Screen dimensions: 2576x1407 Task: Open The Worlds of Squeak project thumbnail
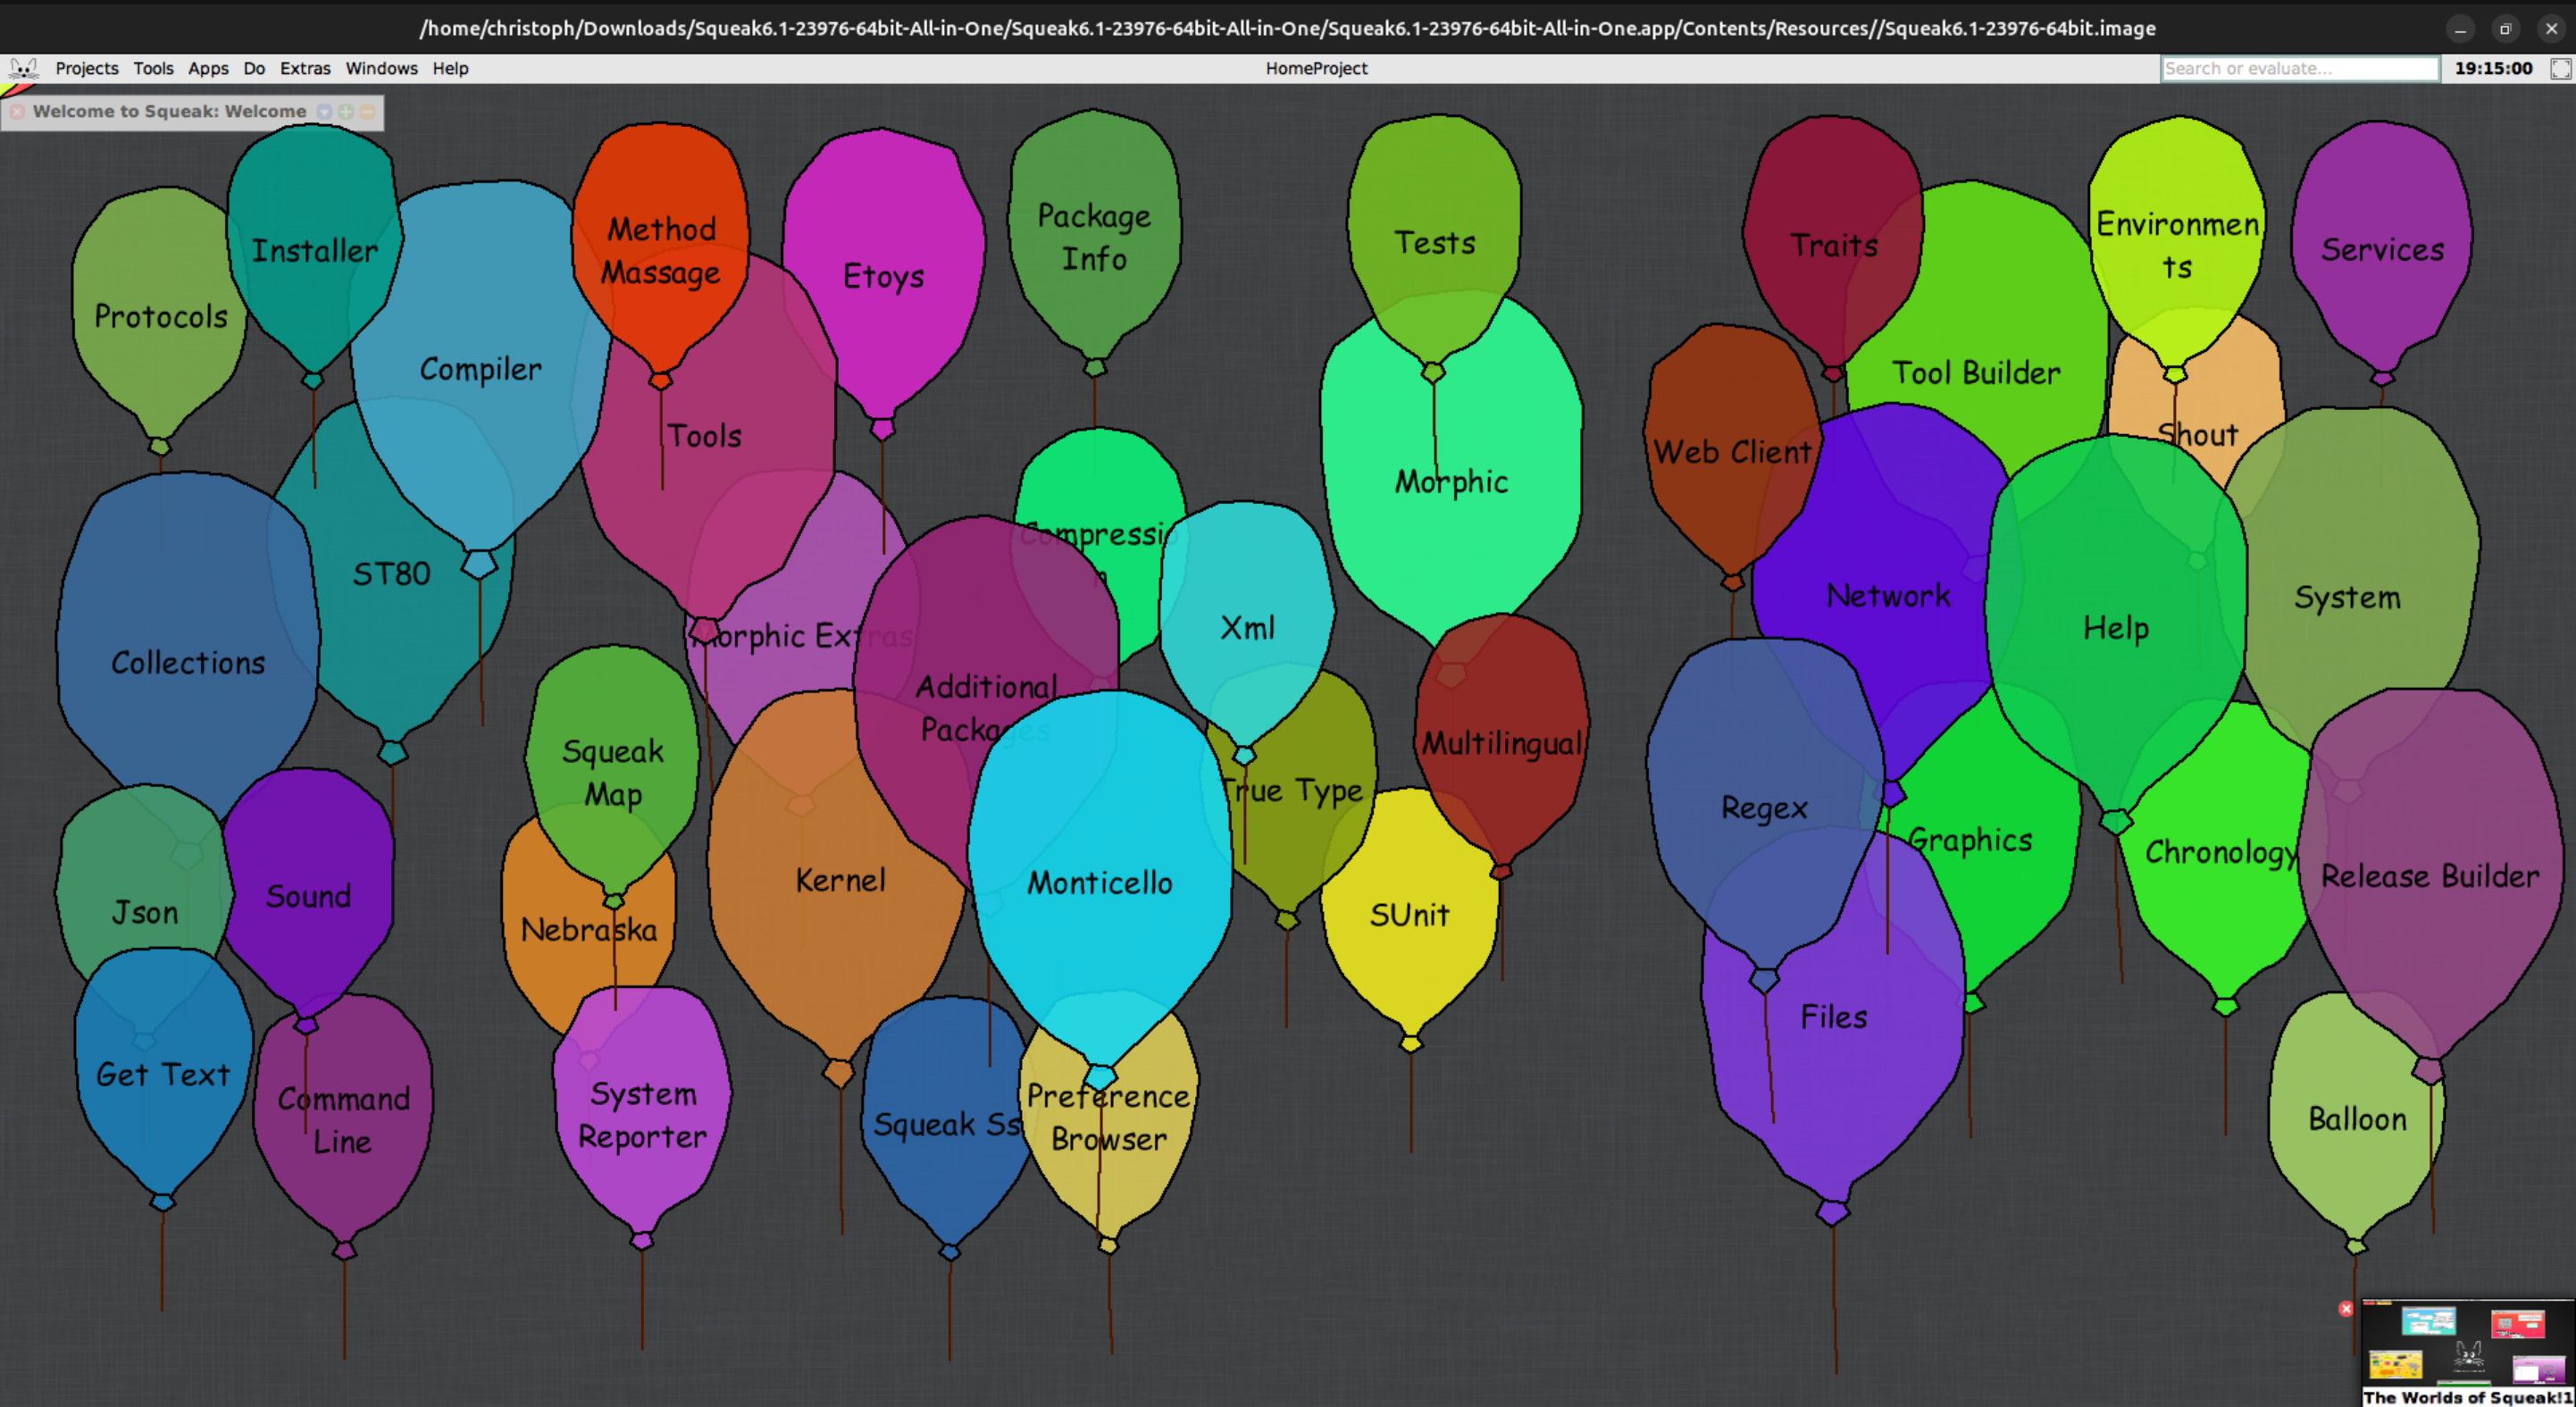(x=2468, y=1352)
